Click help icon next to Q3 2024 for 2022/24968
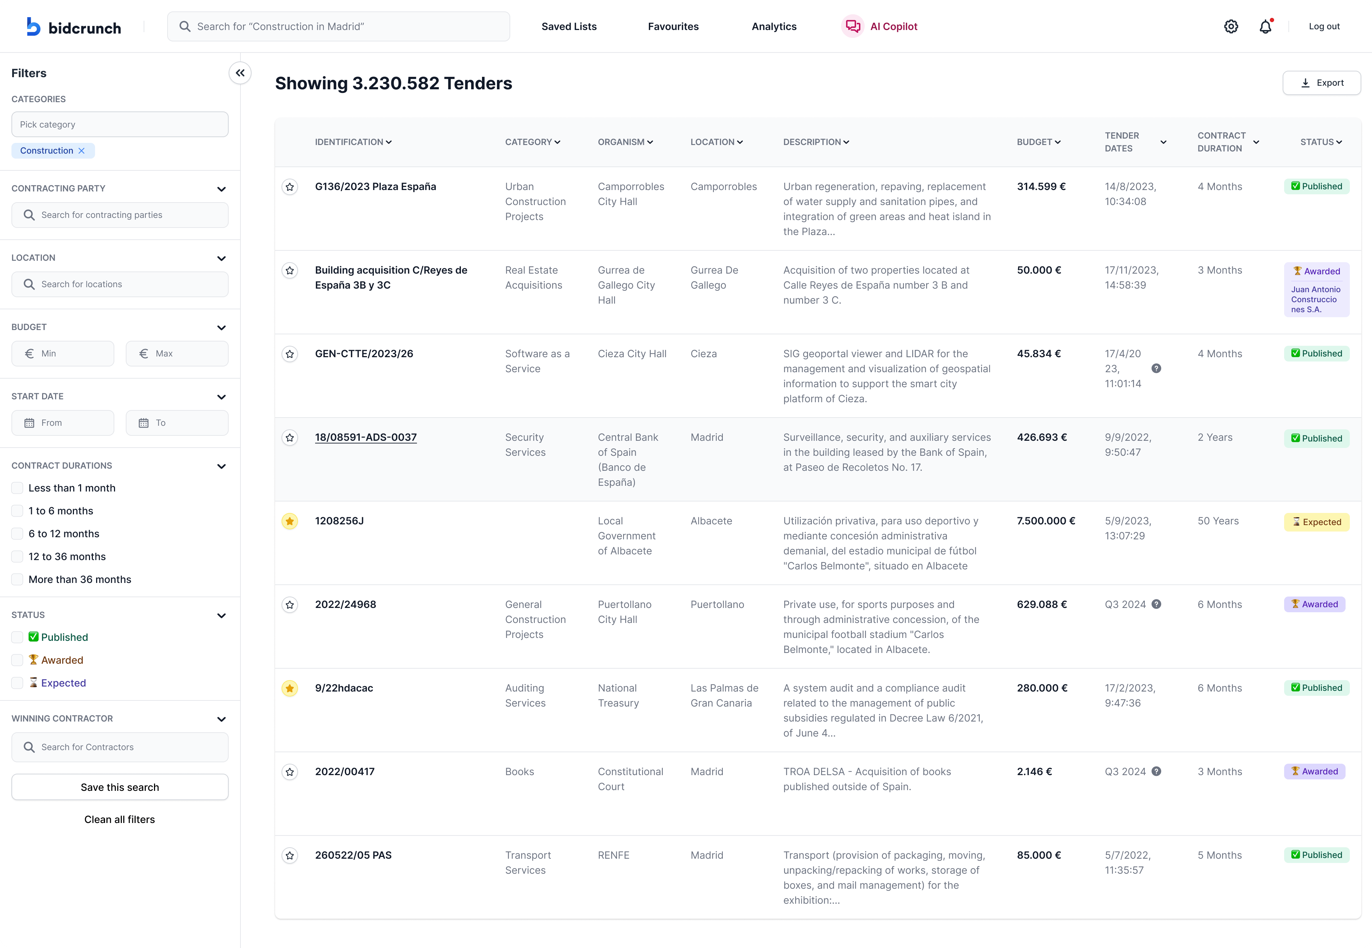This screenshot has width=1372, height=948. tap(1156, 604)
